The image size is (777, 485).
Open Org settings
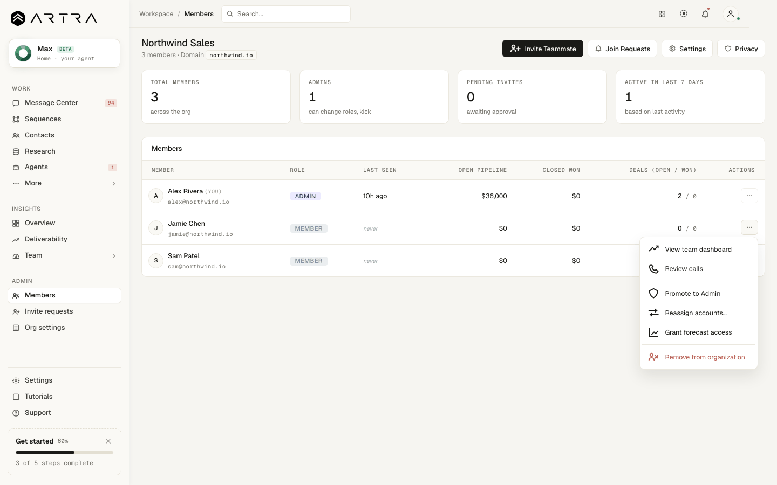pyautogui.click(x=64, y=328)
